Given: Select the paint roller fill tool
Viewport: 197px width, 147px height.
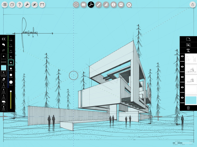Looking at the screenshot, I should (x=4, y=102).
